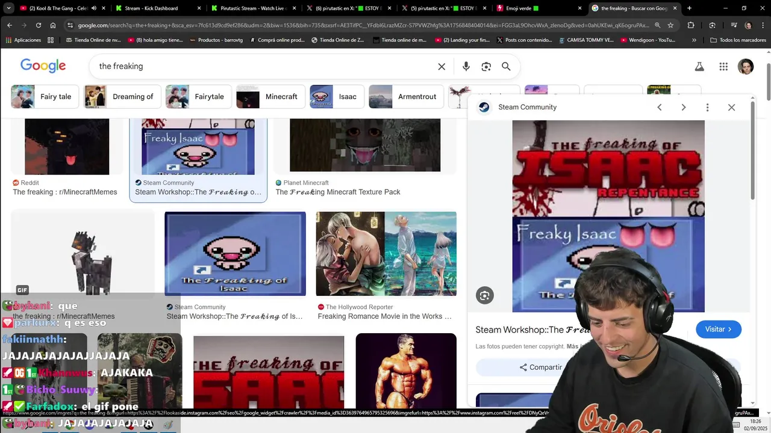This screenshot has height=433, width=771.
Task: Open the Google Lens toolbar icon
Action: 712,25
